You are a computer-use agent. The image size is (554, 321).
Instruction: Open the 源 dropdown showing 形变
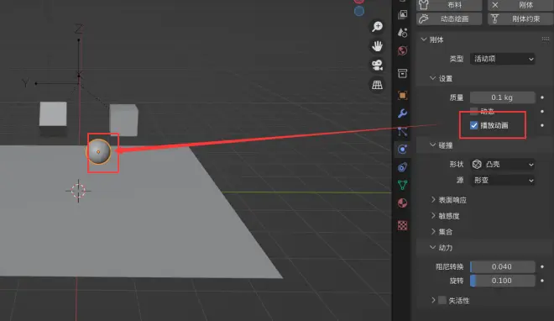502,181
